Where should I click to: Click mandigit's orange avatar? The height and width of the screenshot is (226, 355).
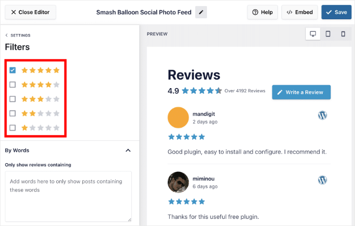tap(178, 118)
